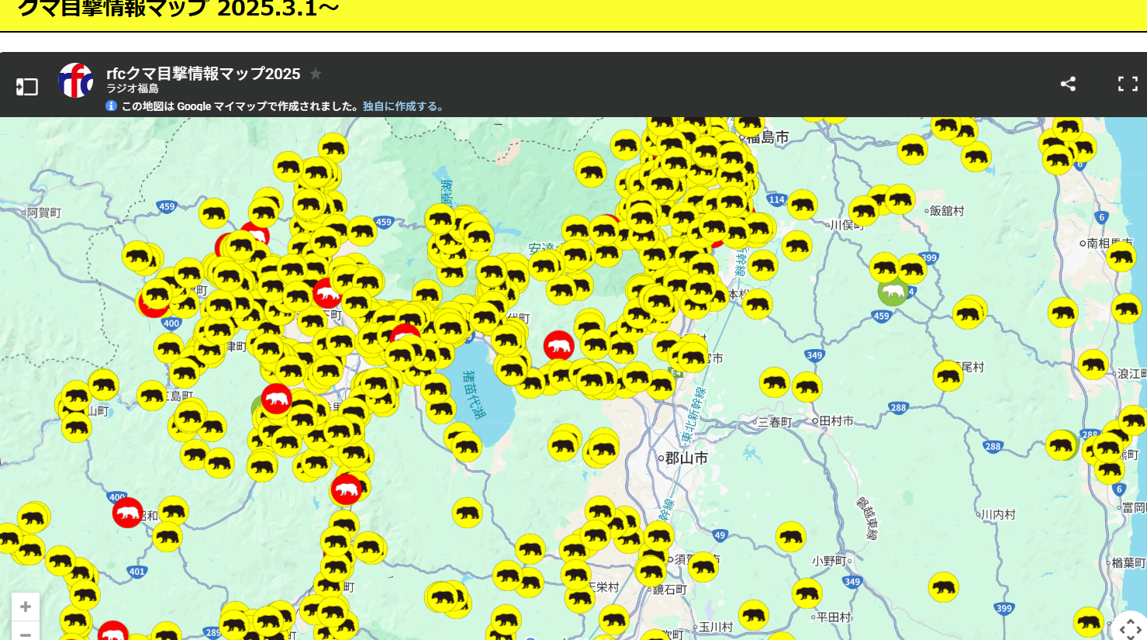Click the 福島市 city label
Viewport: 1147px width, 640px height.
pos(768,137)
